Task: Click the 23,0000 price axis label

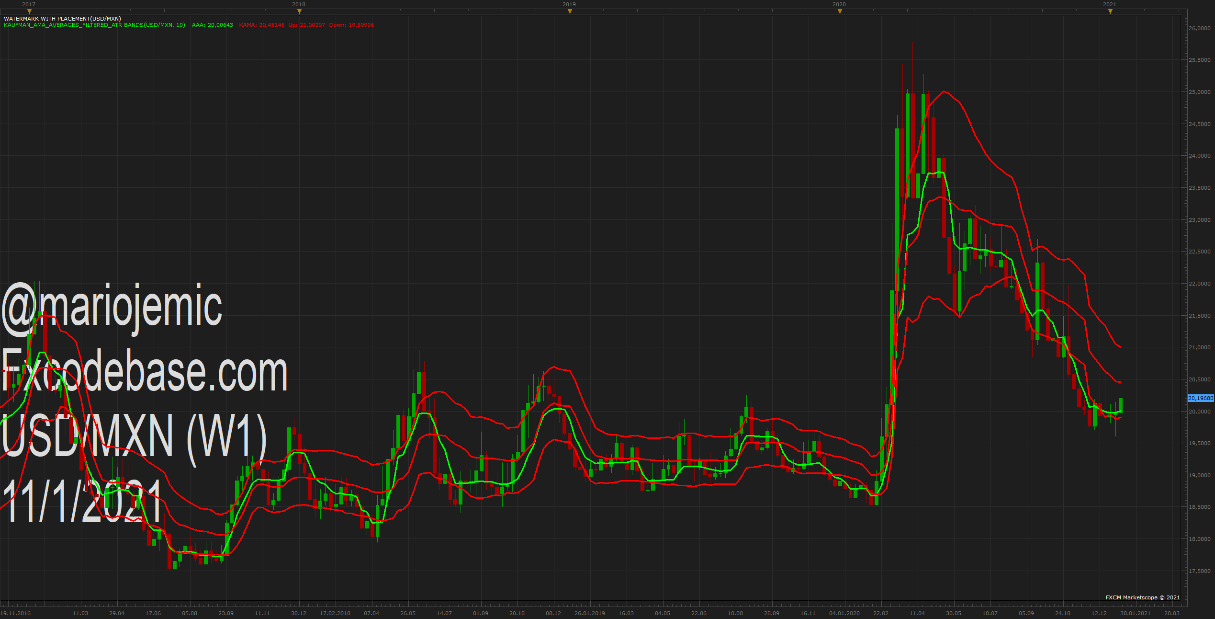Action: tap(1199, 220)
